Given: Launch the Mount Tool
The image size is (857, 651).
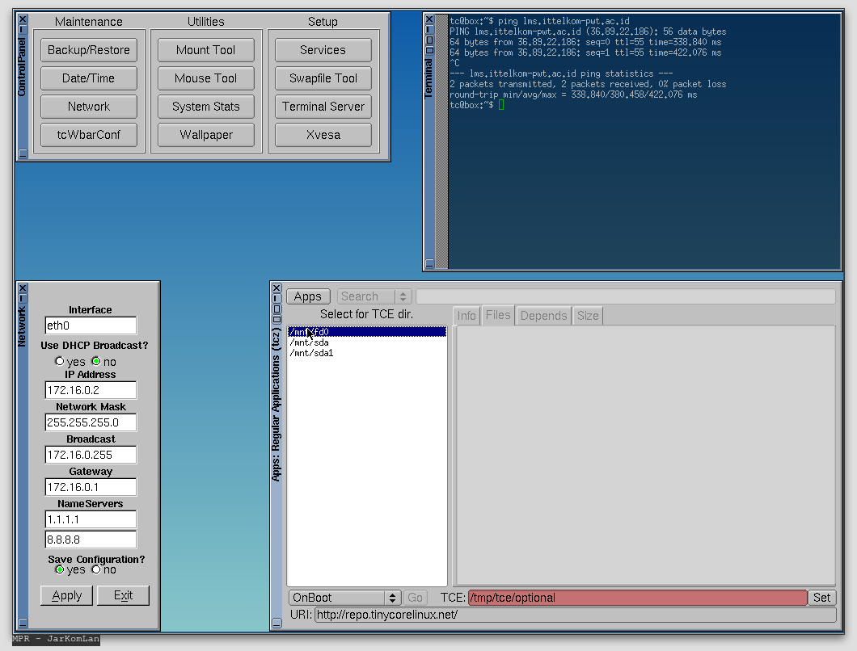Looking at the screenshot, I should 205,49.
